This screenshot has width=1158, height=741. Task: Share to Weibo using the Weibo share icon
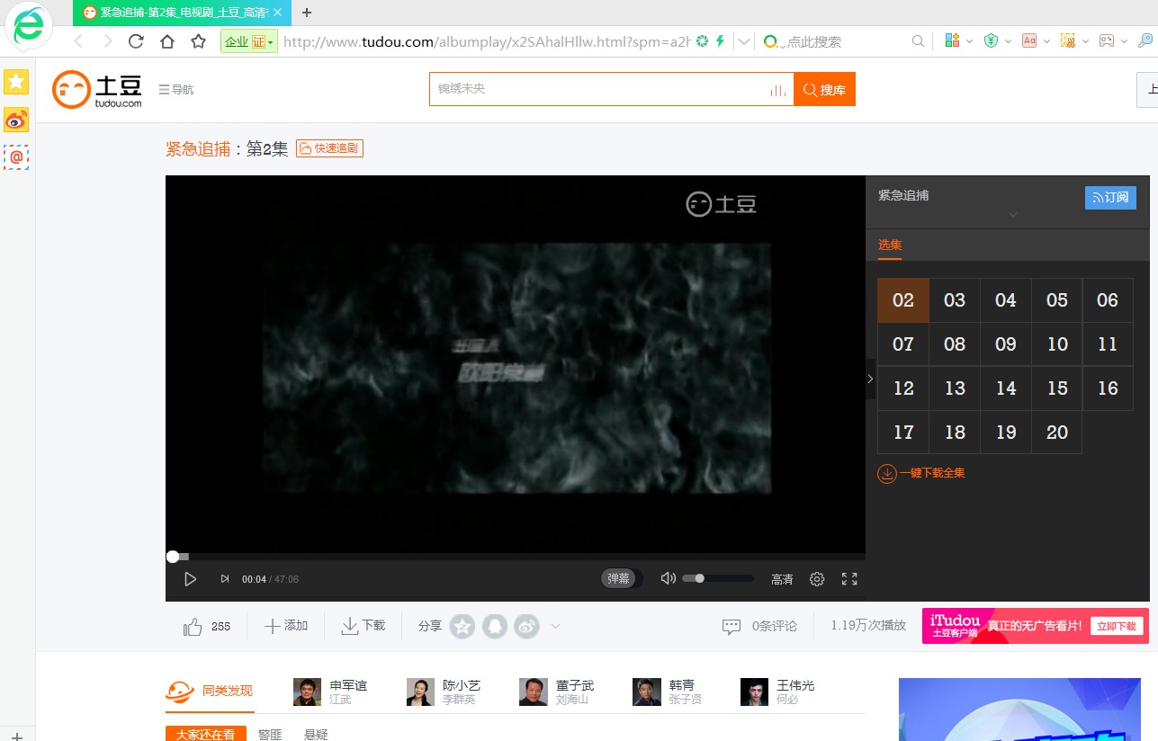[x=526, y=626]
